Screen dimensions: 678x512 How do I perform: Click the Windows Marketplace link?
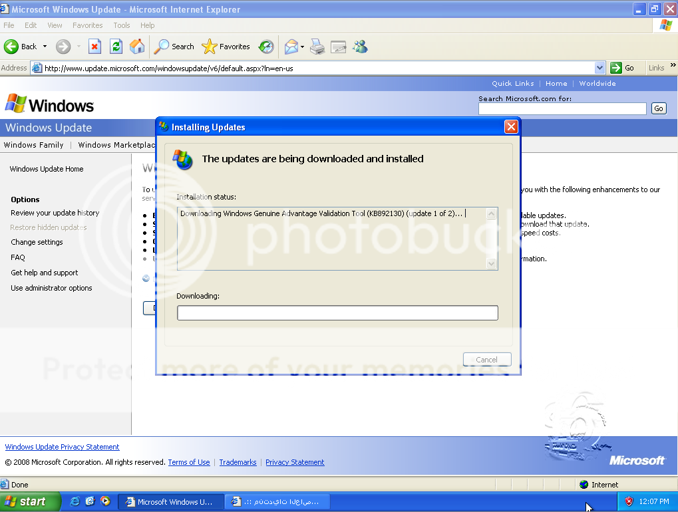pos(116,145)
